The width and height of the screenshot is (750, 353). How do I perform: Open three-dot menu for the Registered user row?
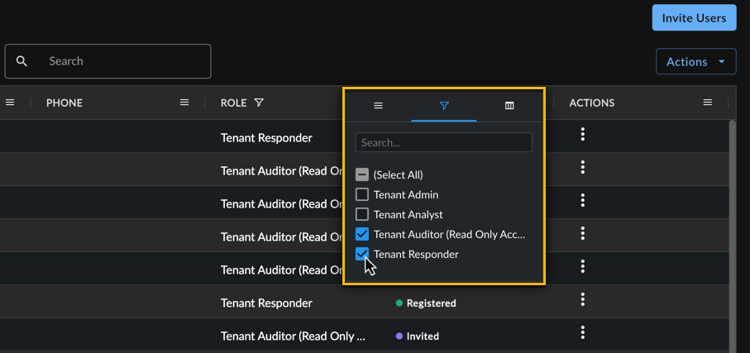(583, 299)
